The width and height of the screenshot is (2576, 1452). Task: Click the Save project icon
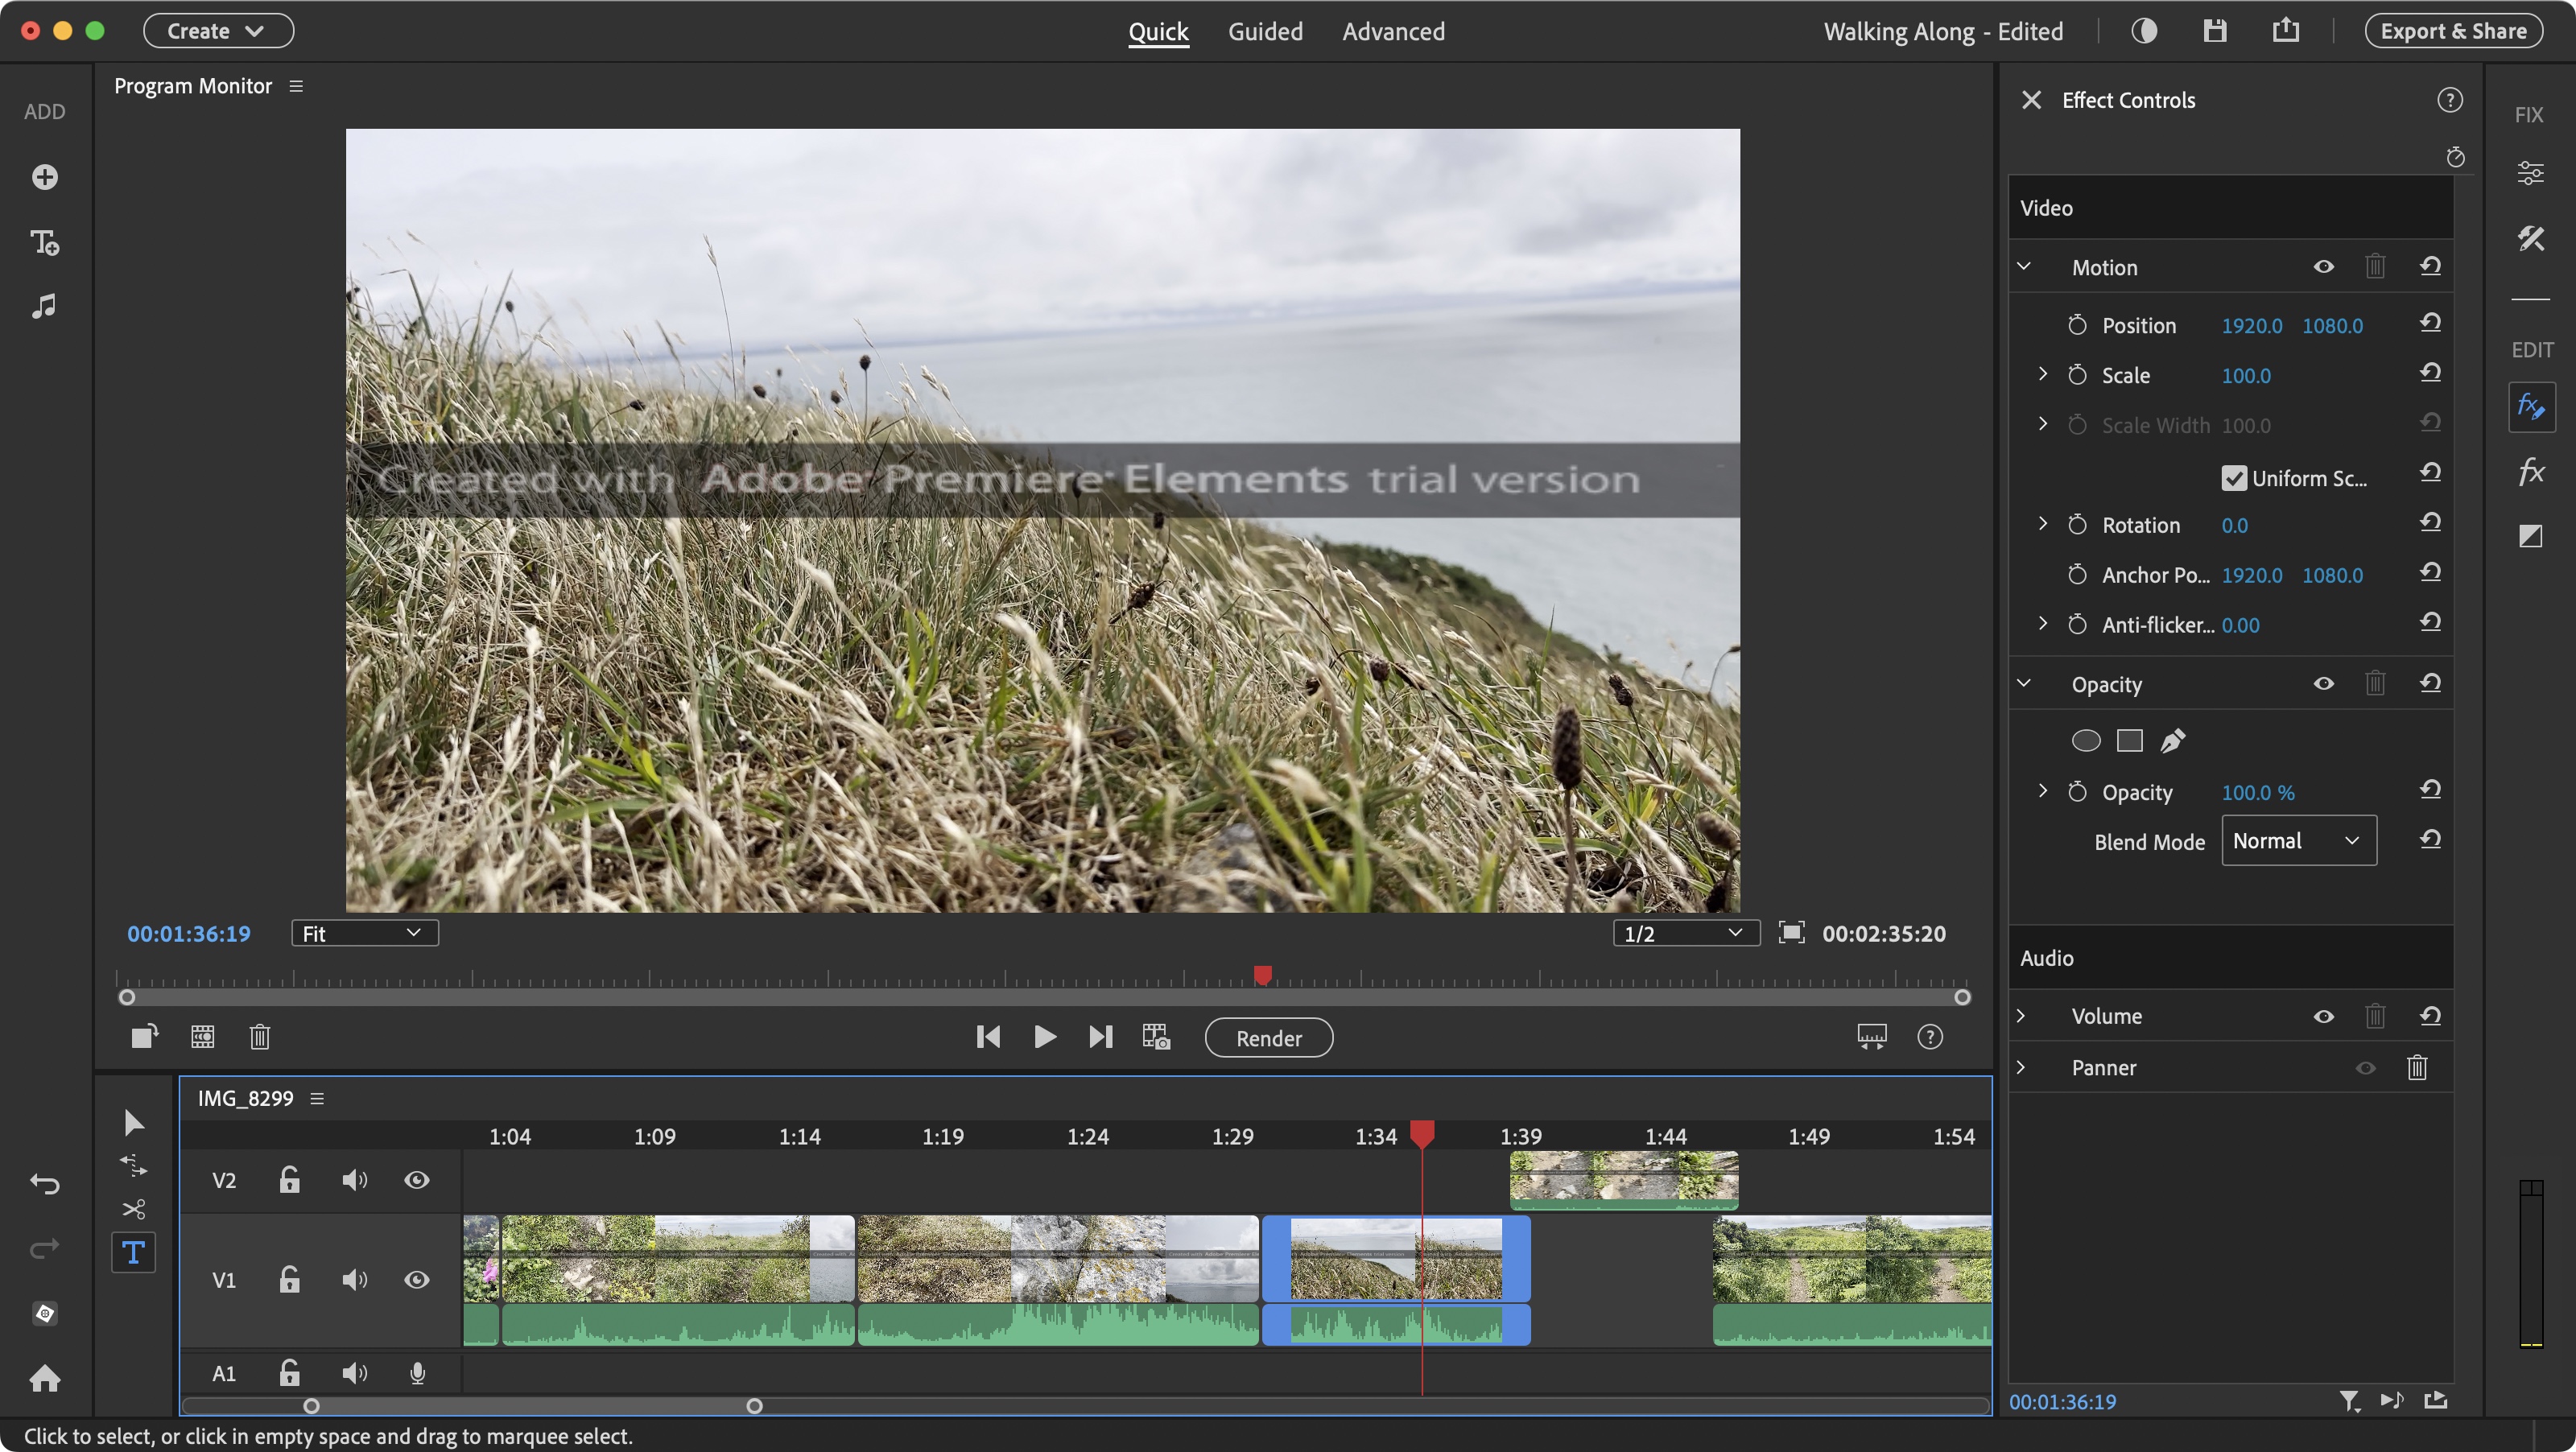pyautogui.click(x=2215, y=31)
